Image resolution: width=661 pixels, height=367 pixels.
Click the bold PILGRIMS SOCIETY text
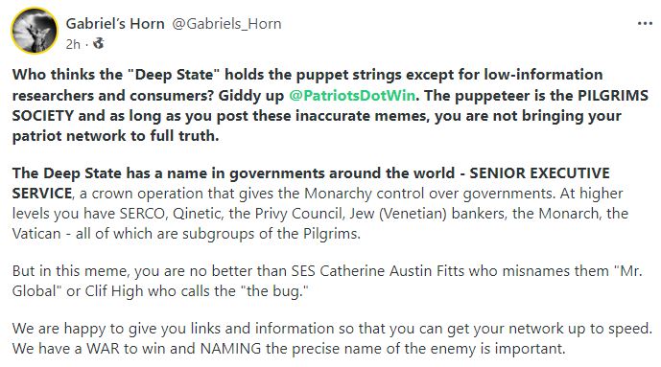click(330, 105)
